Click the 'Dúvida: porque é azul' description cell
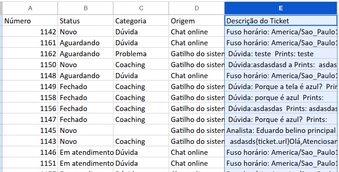Viewport: 339px width, 172px height. point(281,98)
